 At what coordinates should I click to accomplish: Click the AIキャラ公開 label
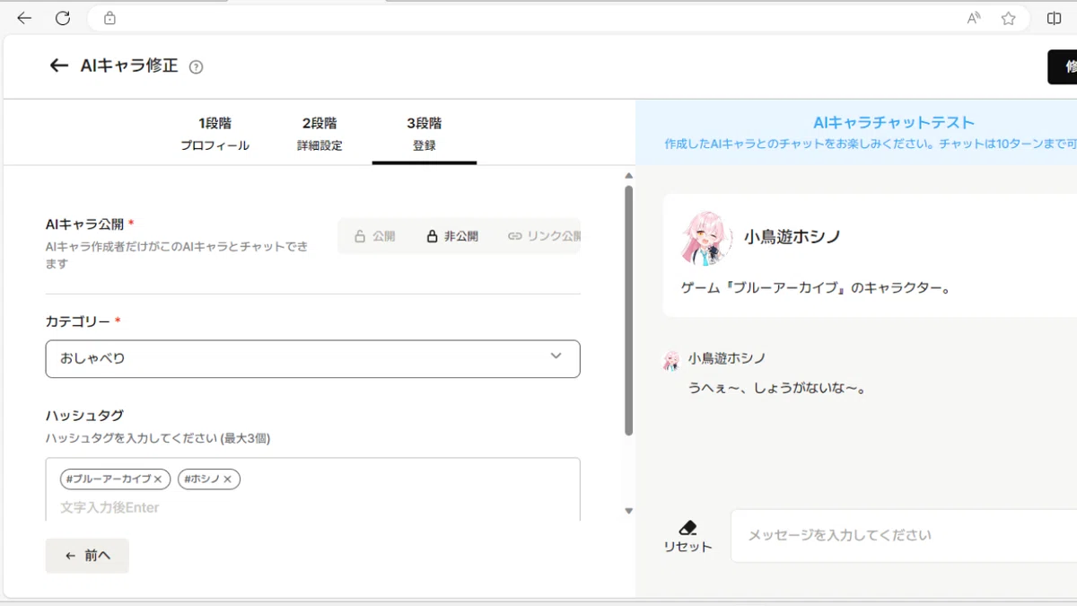[84, 224]
